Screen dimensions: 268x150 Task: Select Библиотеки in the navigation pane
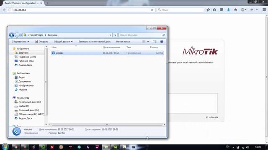click(21, 73)
